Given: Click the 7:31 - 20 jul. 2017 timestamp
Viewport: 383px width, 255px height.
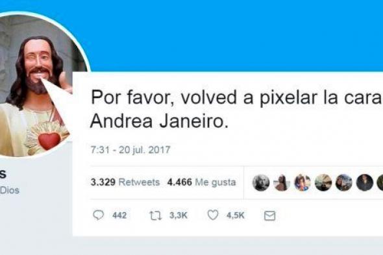Looking at the screenshot, I should coord(130,150).
